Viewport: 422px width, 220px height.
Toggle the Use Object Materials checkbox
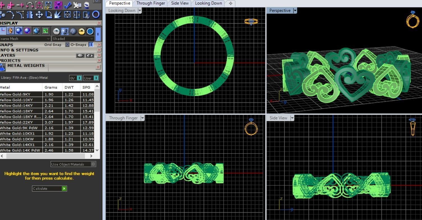[93, 164]
